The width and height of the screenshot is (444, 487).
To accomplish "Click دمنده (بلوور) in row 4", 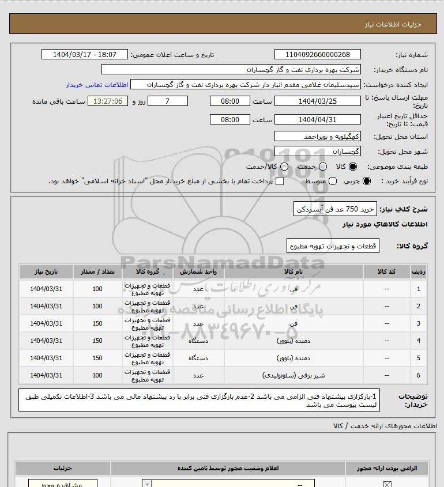I will click(x=294, y=341).
